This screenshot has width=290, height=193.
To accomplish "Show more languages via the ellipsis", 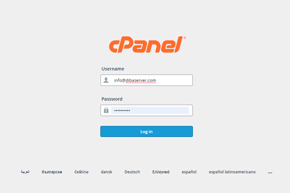I will 270,173.
